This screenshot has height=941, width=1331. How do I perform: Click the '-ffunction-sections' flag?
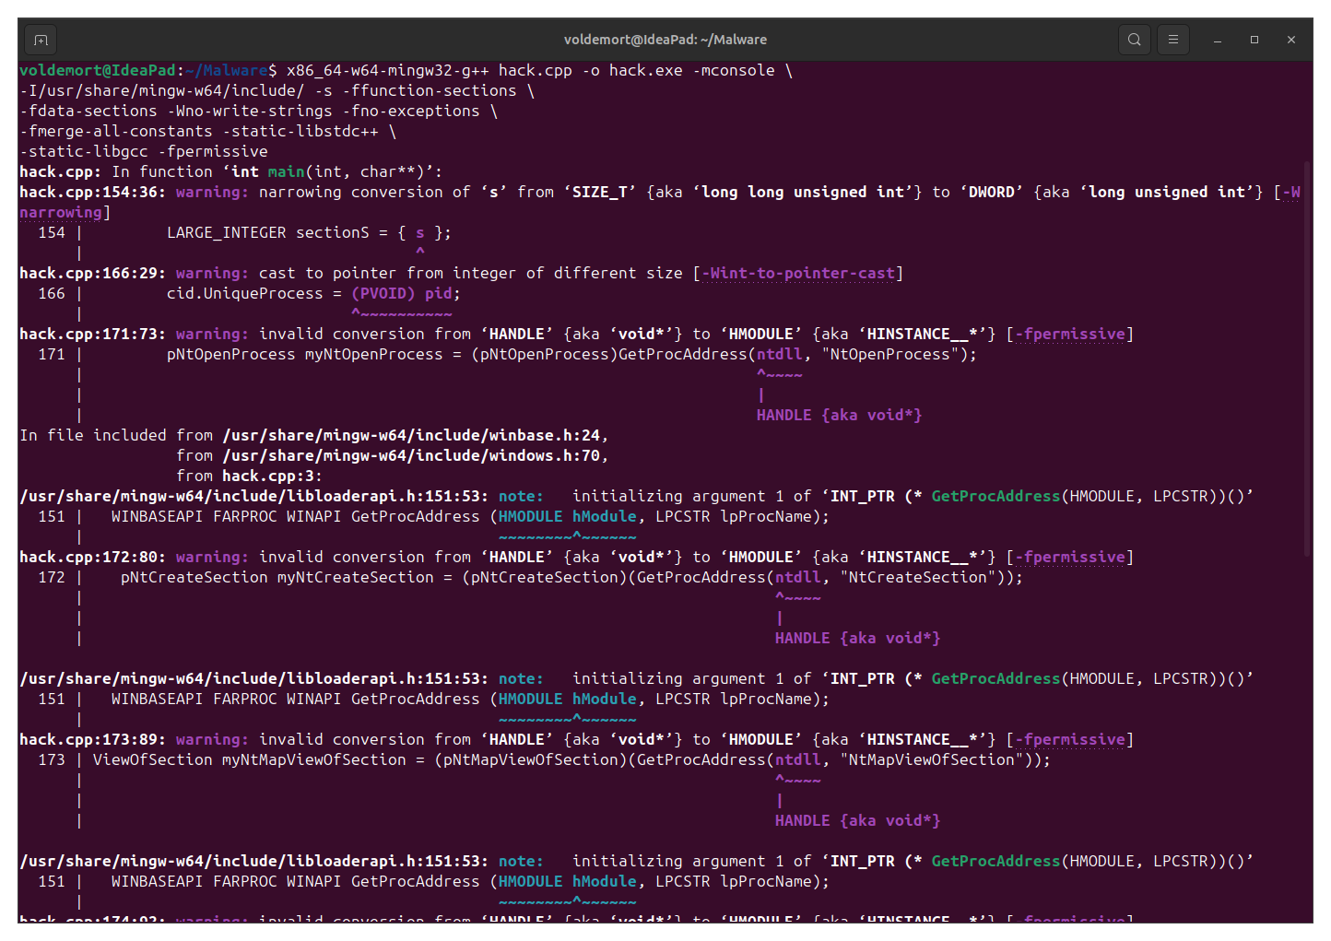point(430,91)
